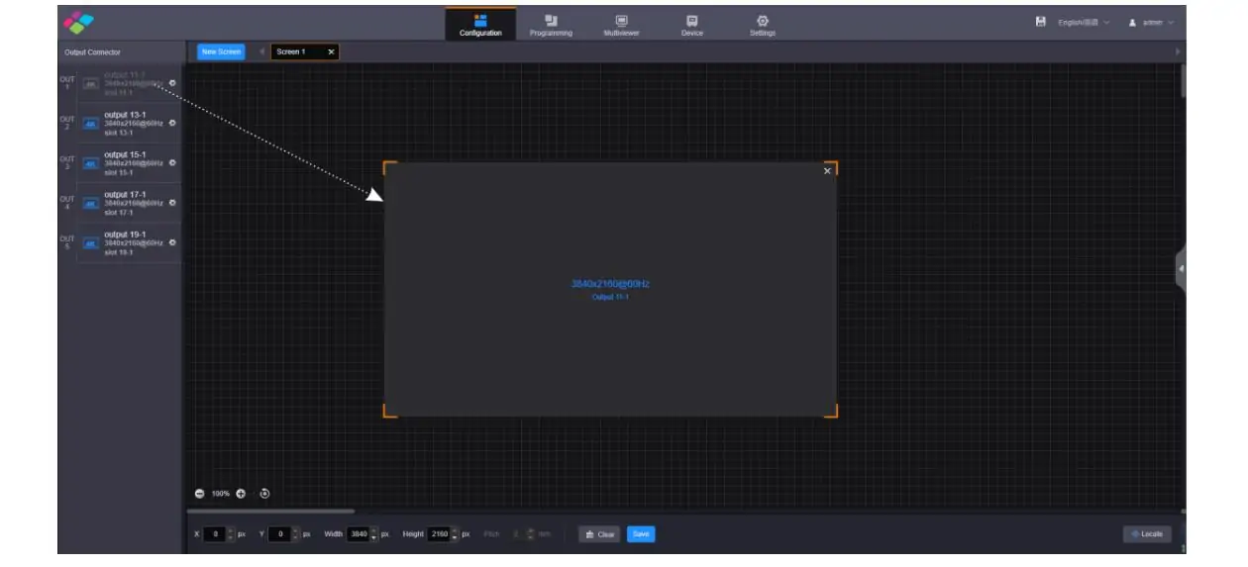
Task: Select the 4K icon of output 13-1
Action: (x=90, y=124)
